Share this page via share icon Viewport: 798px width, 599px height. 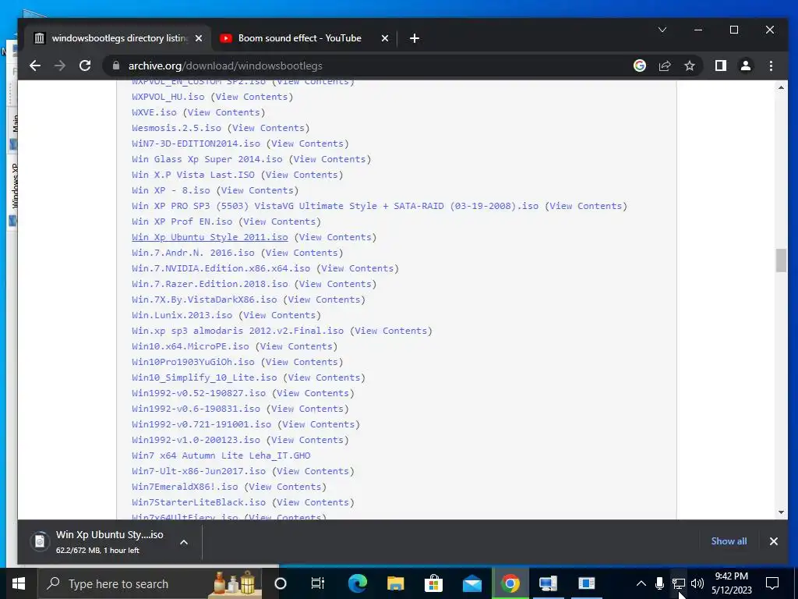coord(665,66)
